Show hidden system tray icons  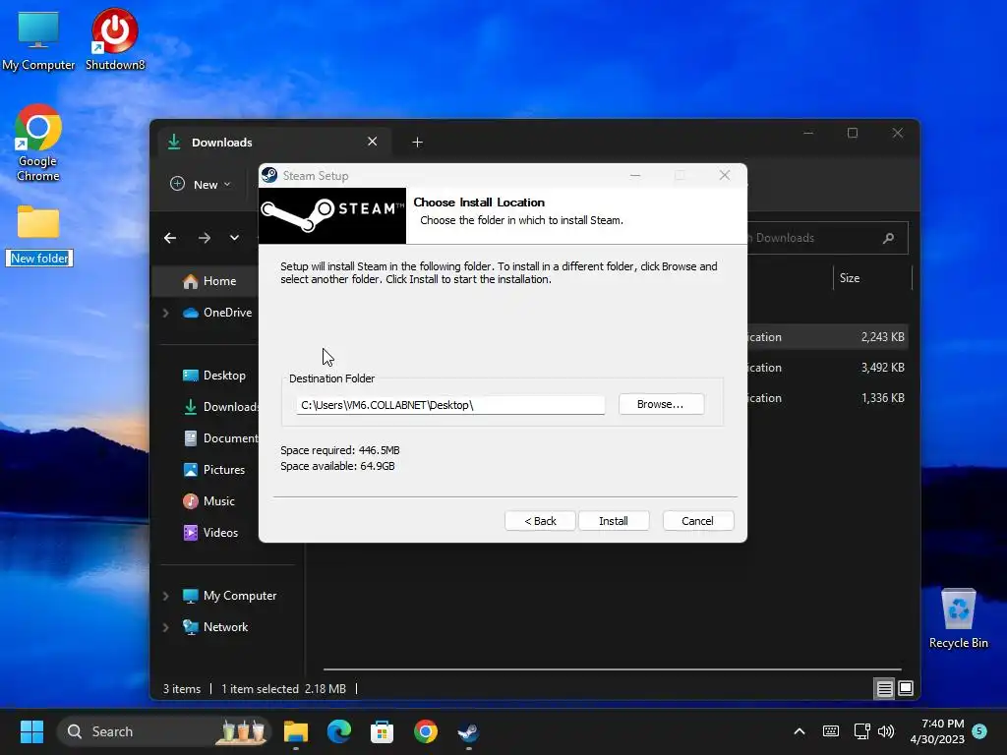click(x=799, y=731)
